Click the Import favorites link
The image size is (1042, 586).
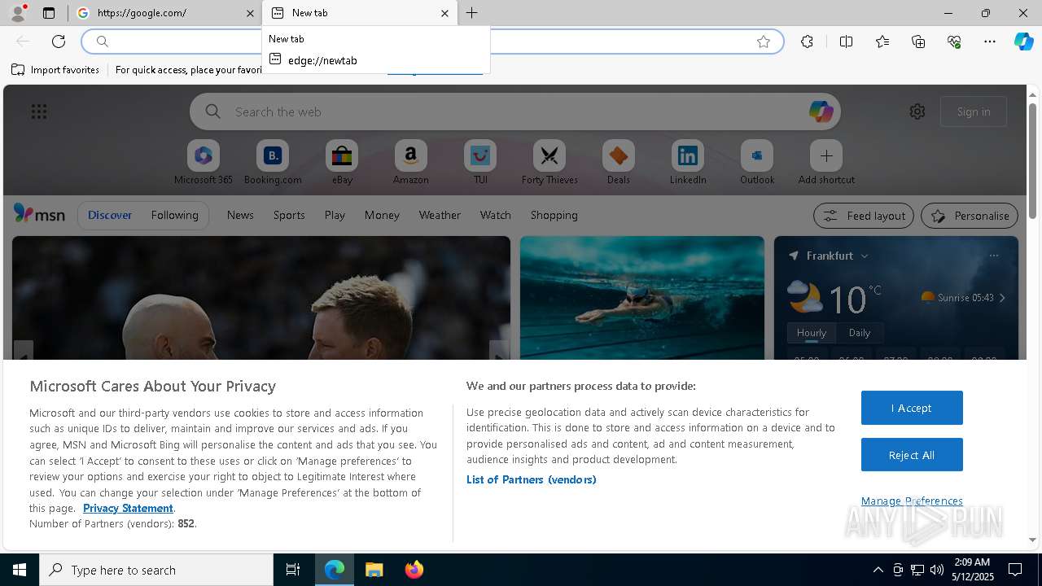tap(55, 70)
